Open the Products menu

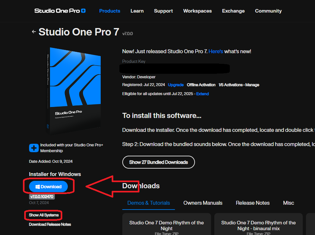coord(110,11)
